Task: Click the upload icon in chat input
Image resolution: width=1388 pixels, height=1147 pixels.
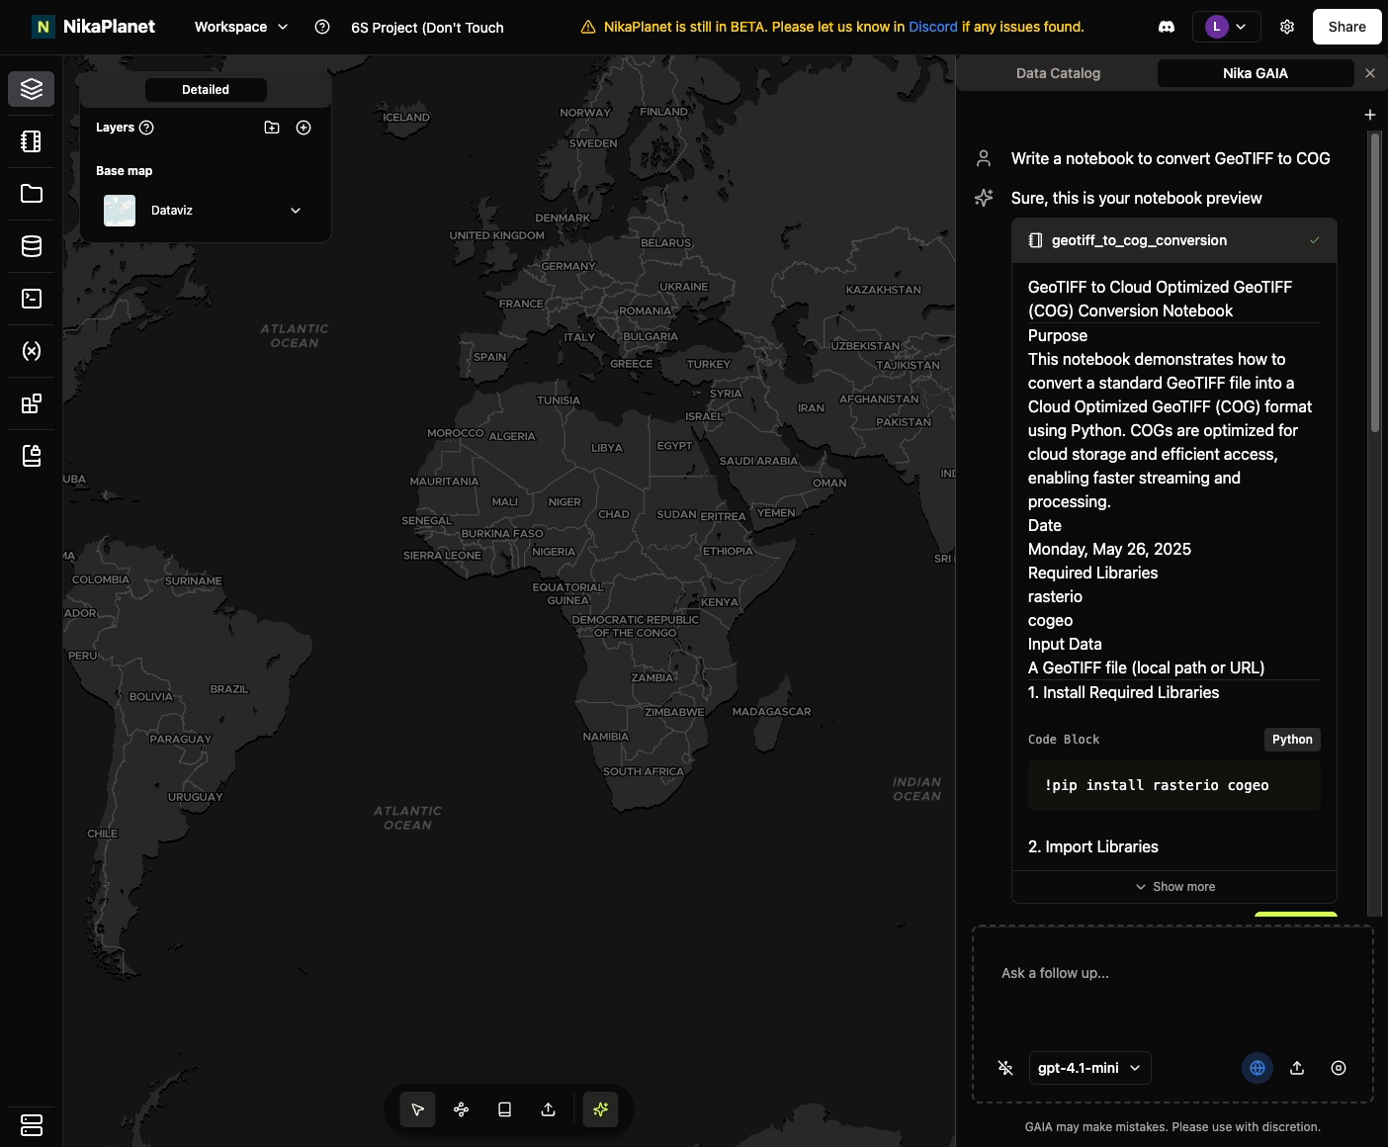Action: [x=1297, y=1068]
